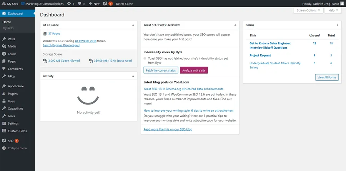This screenshot has width=346, height=171.
Task: Click the Pages icon in sidebar
Action: pos(4,62)
